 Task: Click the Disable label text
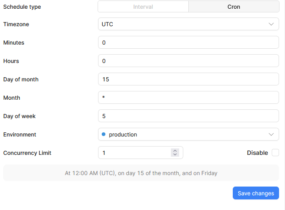[258, 153]
